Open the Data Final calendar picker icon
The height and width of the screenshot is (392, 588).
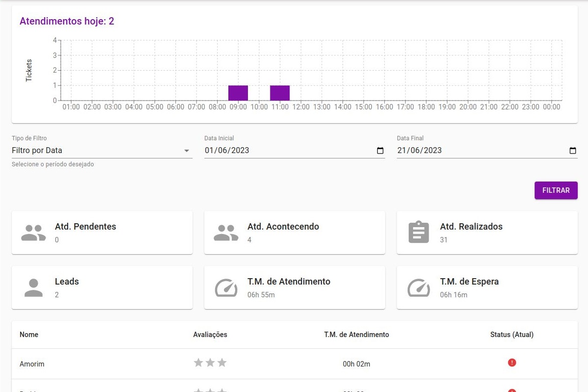(572, 151)
